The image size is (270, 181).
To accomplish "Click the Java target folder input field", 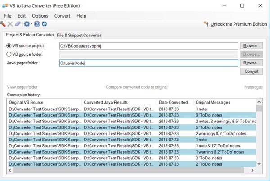I will pyautogui.click(x=148, y=63).
